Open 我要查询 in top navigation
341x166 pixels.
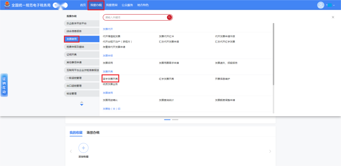pyautogui.click(x=112, y=5)
